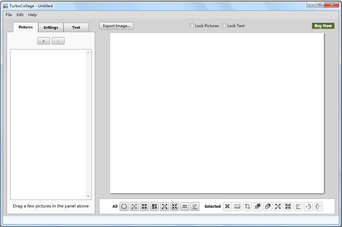
Task: Open the Help menu
Action: pyautogui.click(x=33, y=15)
